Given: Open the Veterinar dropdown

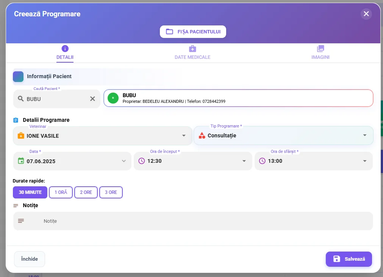Looking at the screenshot, I should [x=184, y=135].
